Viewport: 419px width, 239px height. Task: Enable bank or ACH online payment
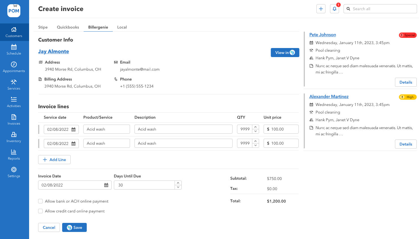pos(40,201)
